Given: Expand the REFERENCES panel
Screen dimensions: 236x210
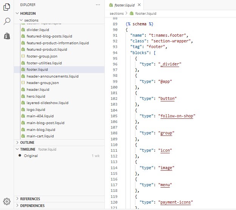Looking at the screenshot, I should point(59,199).
